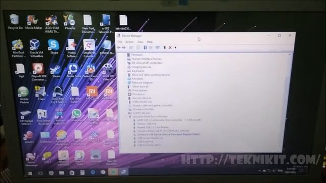This screenshot has height=183, width=326.
Task: Open File Explorer from the taskbar
Action: 62,173
